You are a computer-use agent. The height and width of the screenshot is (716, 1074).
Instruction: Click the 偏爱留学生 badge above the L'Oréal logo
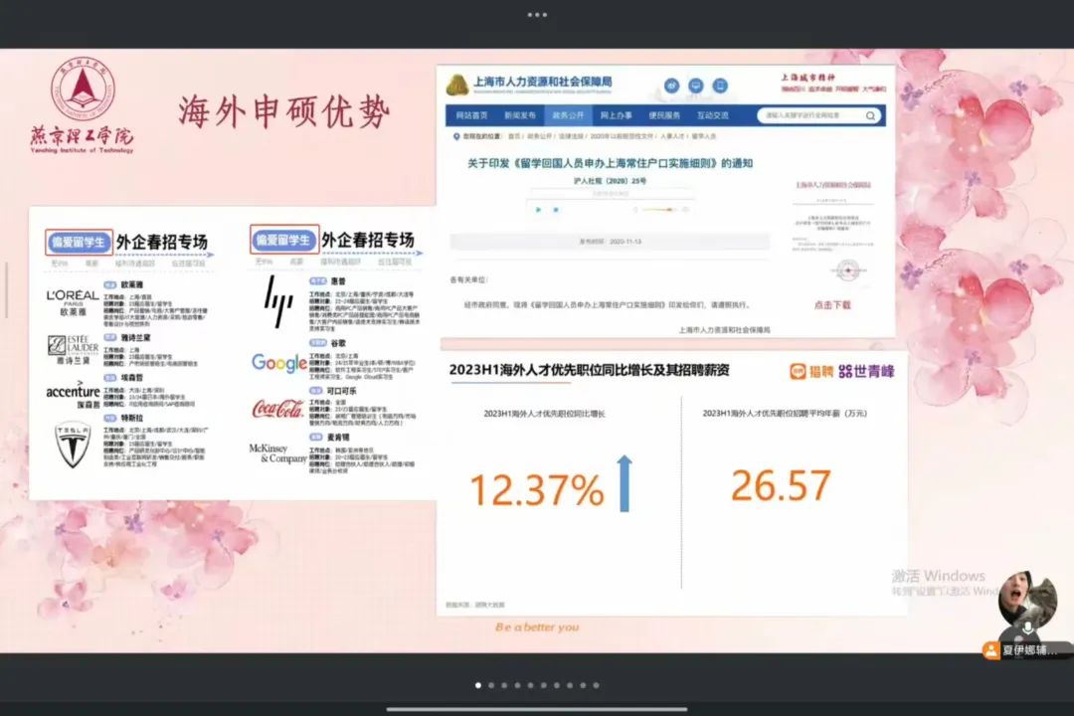[79, 243]
